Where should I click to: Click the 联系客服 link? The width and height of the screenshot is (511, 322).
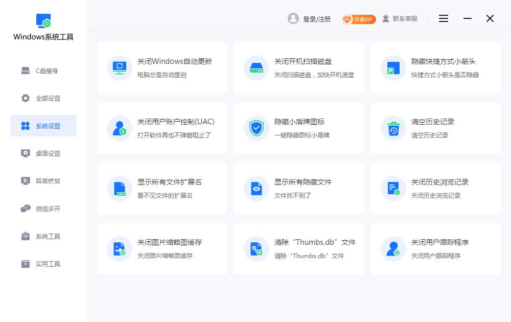pos(405,18)
